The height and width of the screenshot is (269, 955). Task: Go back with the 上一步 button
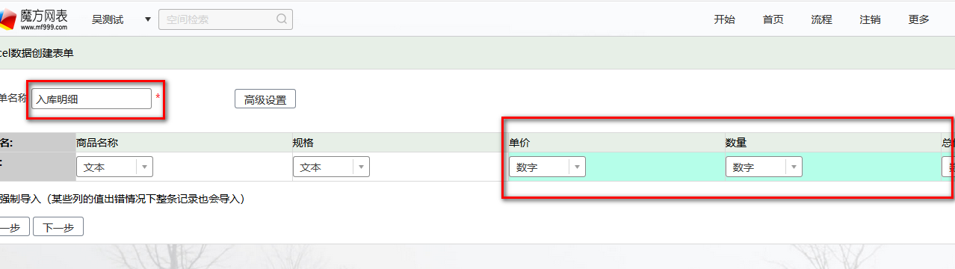(13, 227)
